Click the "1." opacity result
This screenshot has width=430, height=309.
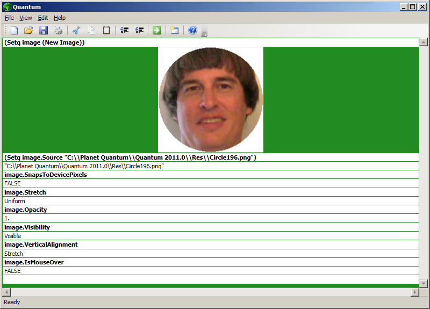pyautogui.click(x=211, y=219)
